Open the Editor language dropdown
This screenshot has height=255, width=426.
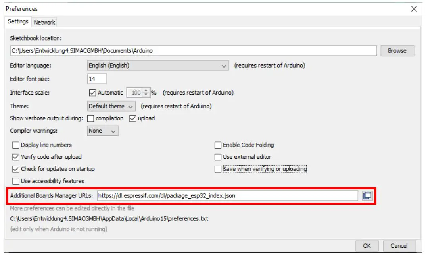(x=158, y=65)
